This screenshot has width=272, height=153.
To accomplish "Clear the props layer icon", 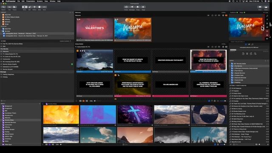I will pyautogui.click(x=267, y=23).
